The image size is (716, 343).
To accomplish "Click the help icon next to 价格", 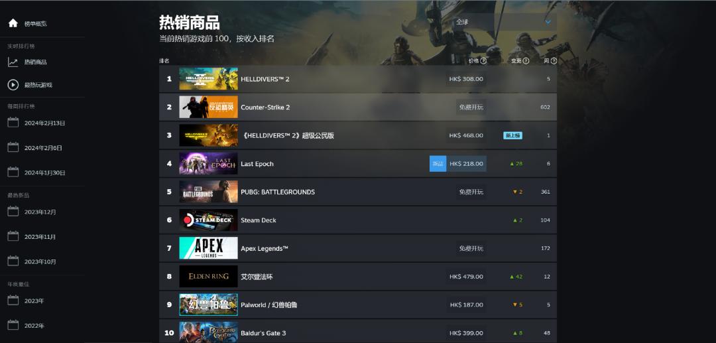I will coord(483,60).
